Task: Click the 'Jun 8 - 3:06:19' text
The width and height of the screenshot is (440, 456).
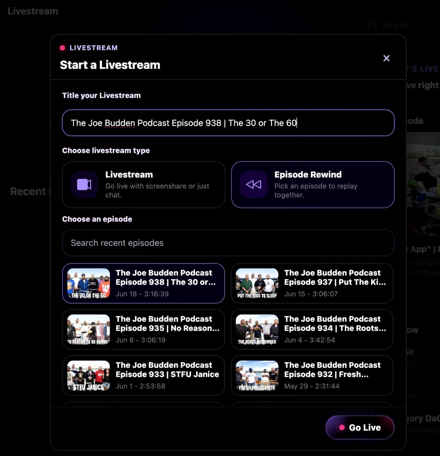Action: click(x=141, y=340)
